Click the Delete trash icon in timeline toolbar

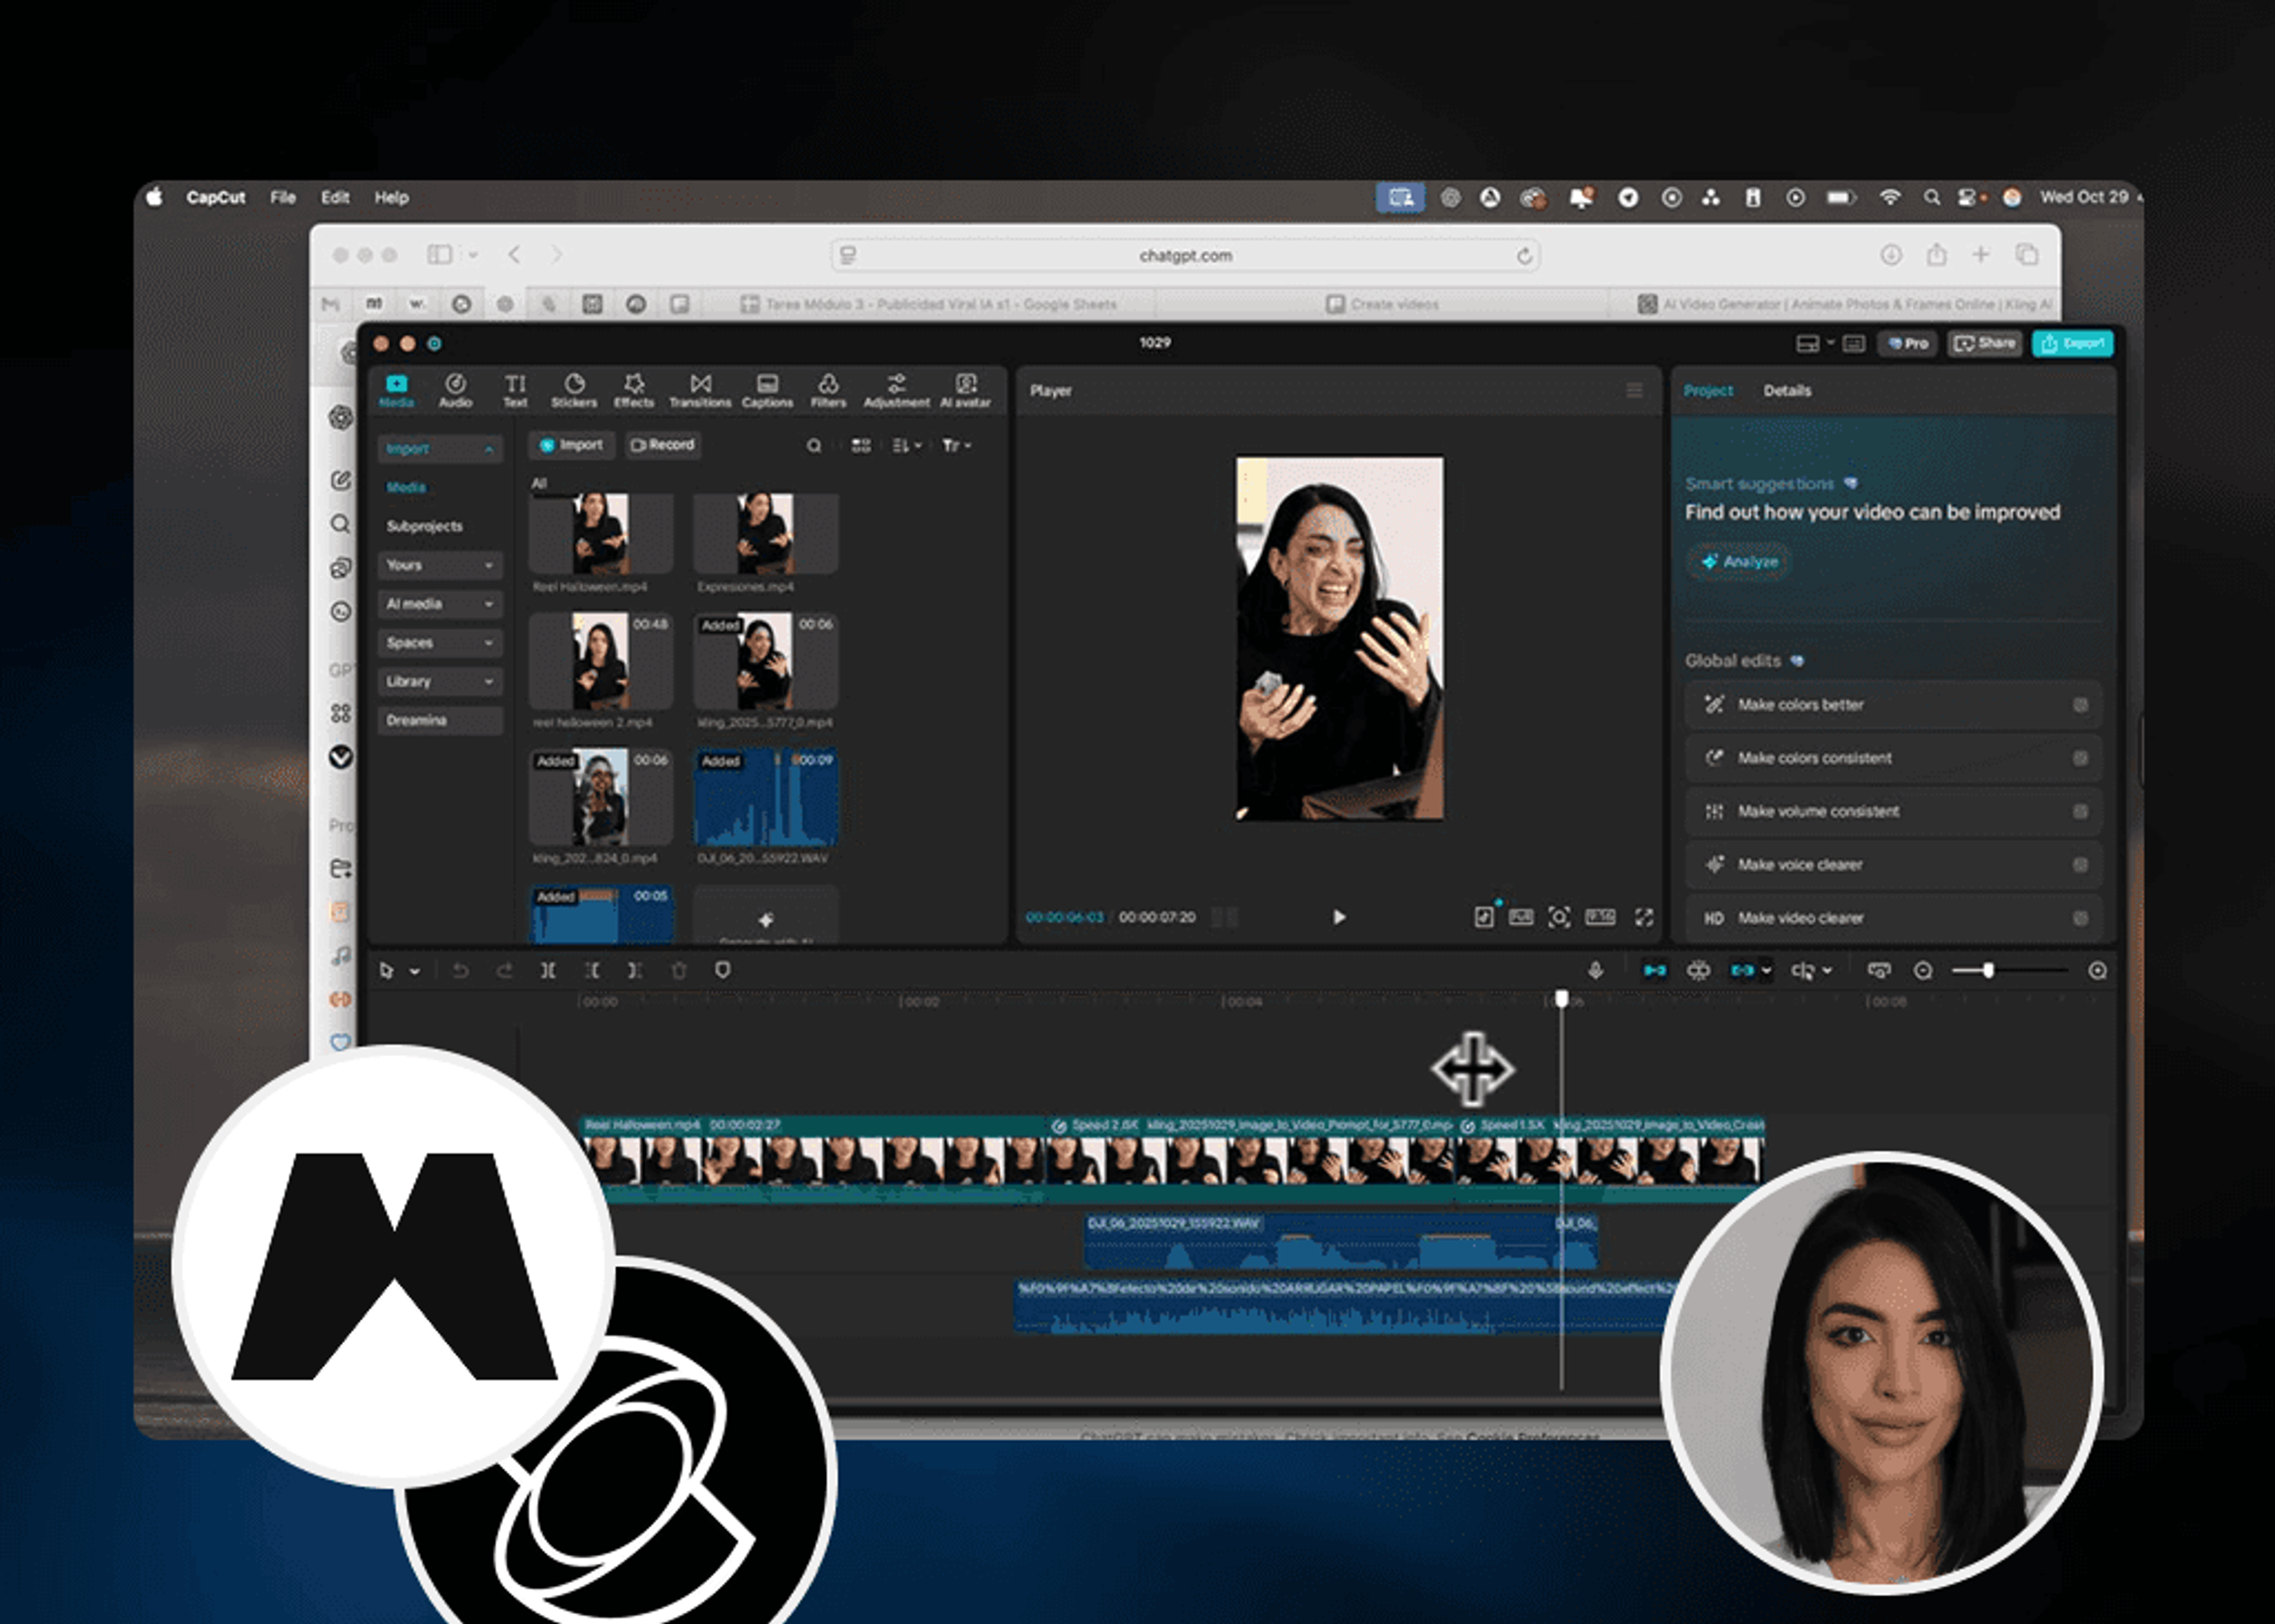tap(679, 970)
